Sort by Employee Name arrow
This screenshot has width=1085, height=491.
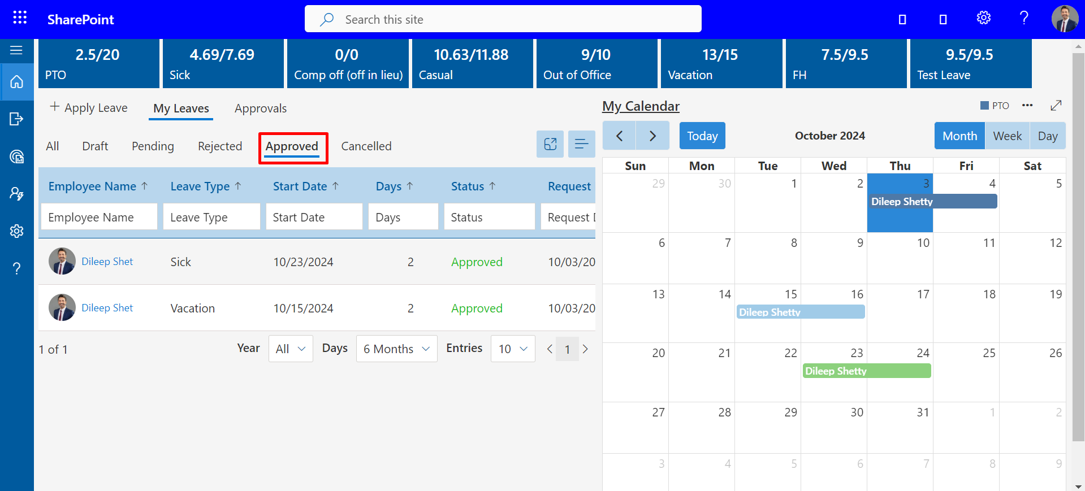[x=145, y=186]
